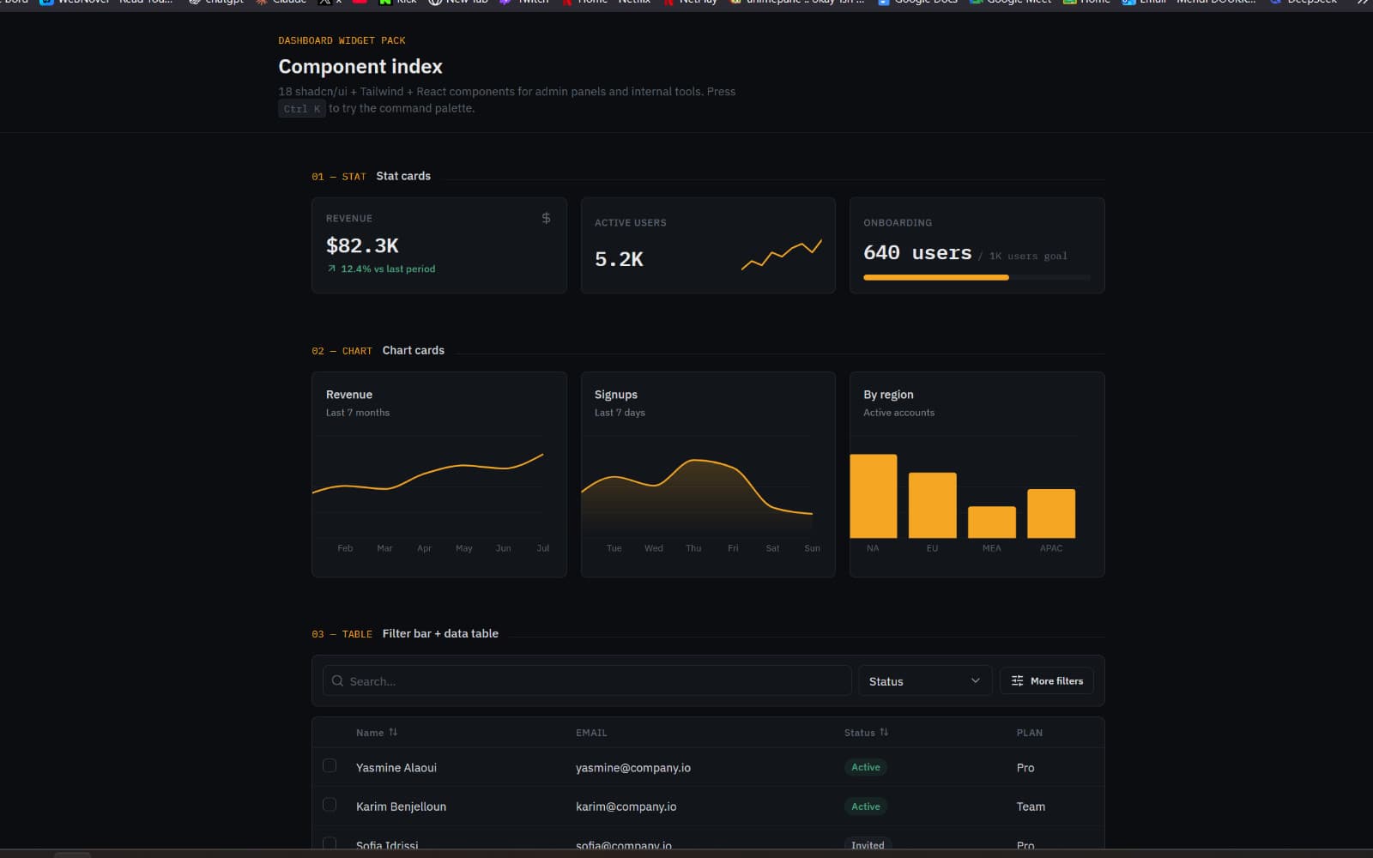Click the ONBOARDING card label

pos(898,222)
